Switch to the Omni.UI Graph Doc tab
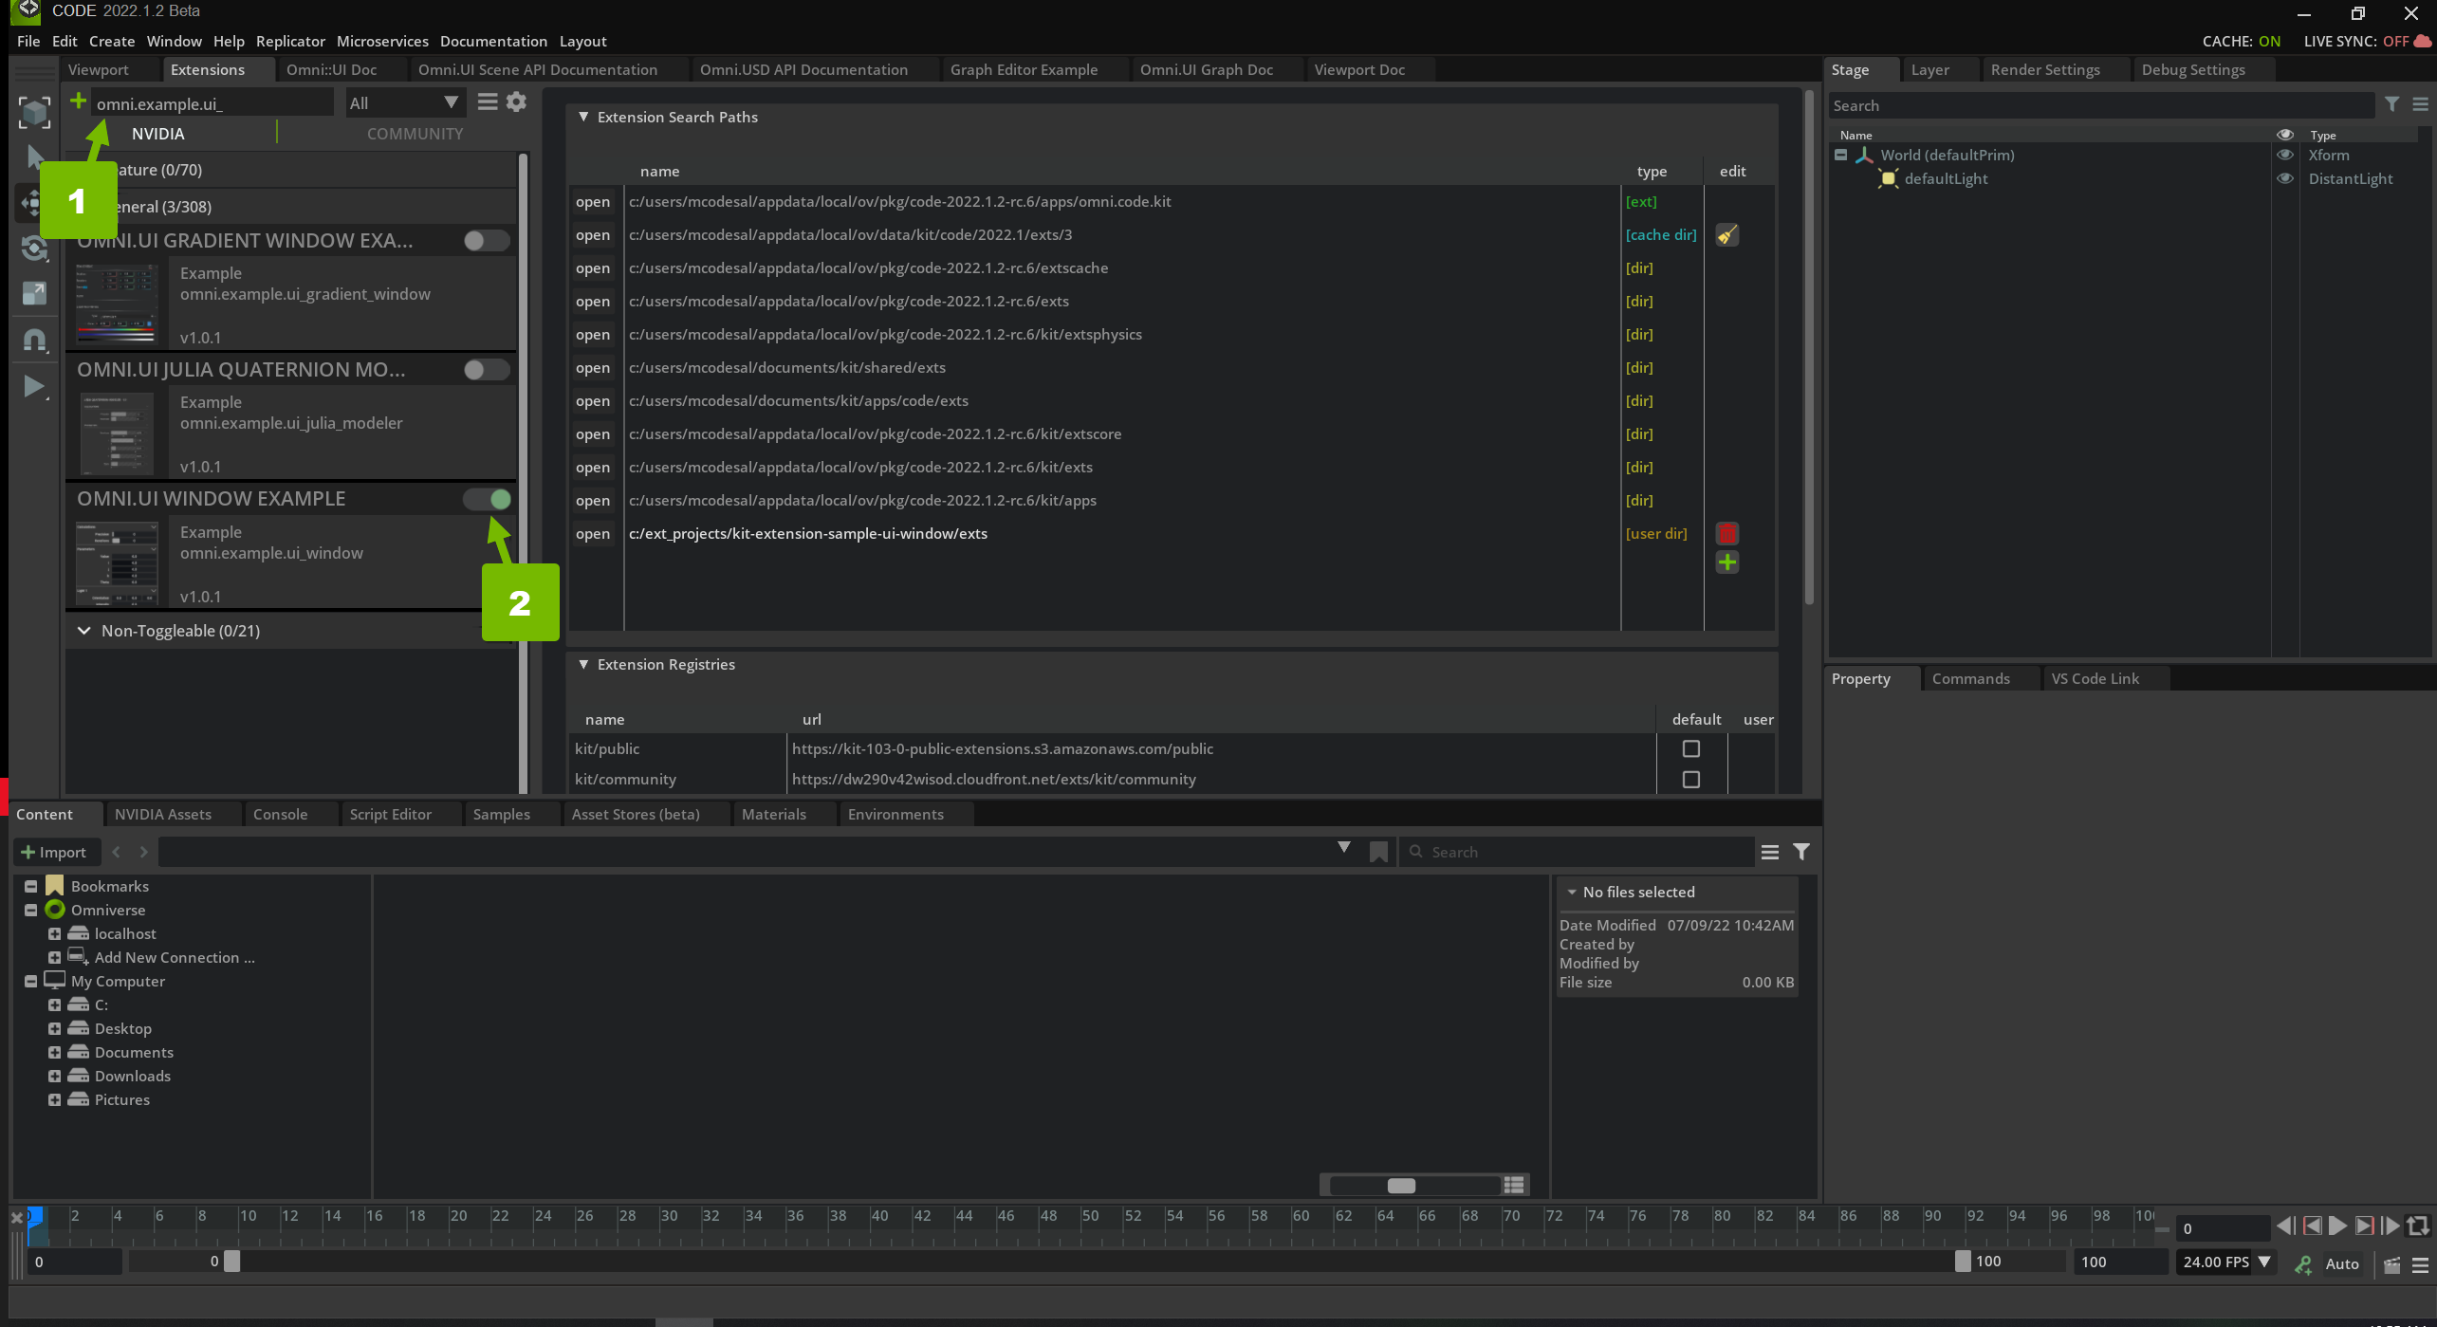 [x=1206, y=69]
